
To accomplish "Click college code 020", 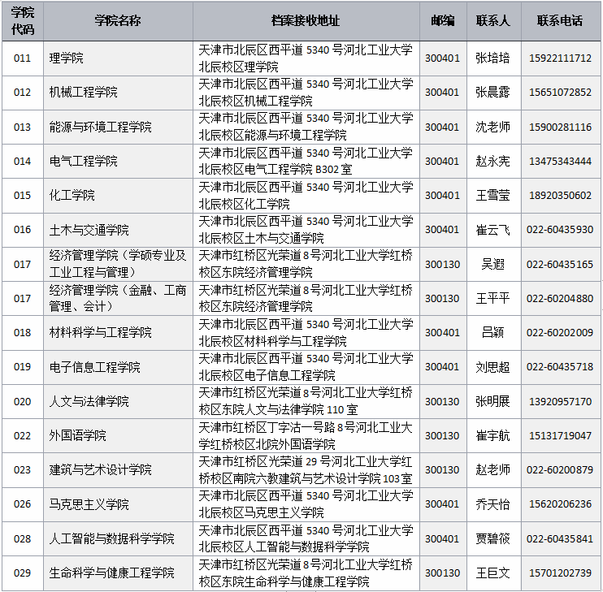I will click(22, 401).
